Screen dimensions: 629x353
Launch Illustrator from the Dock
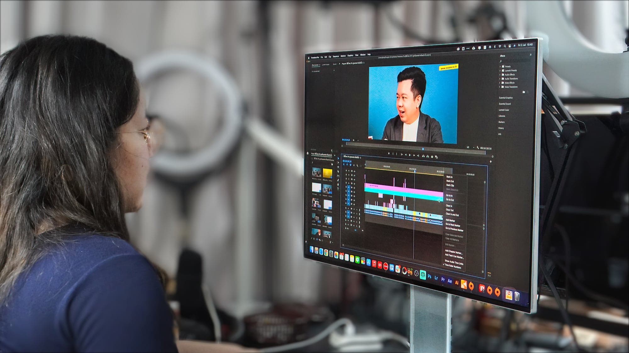click(457, 283)
